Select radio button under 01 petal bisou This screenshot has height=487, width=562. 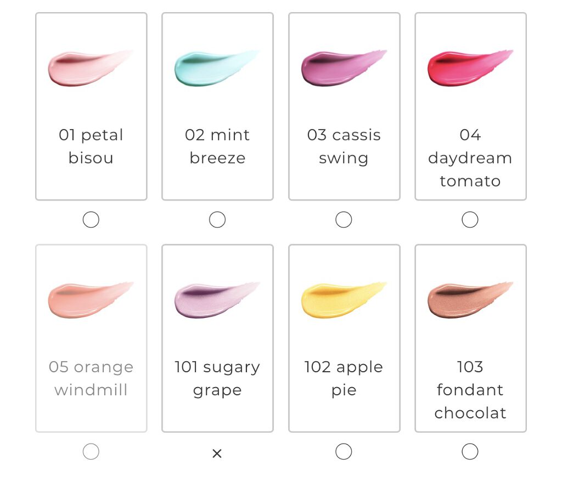[x=91, y=220]
